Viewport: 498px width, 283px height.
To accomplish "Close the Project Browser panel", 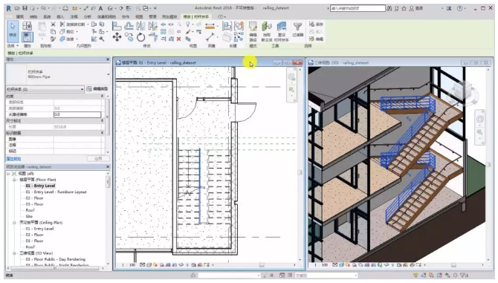I will [x=108, y=167].
